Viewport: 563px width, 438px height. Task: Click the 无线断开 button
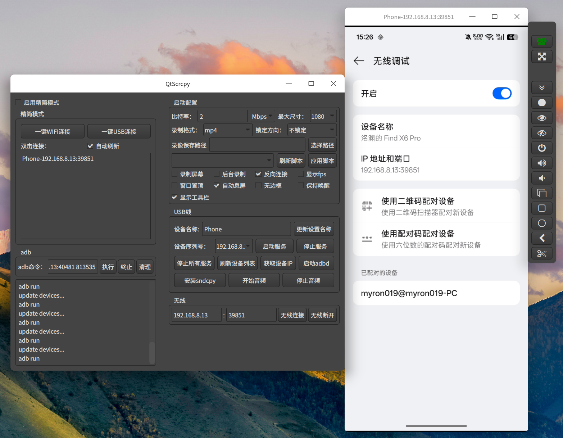click(x=322, y=315)
